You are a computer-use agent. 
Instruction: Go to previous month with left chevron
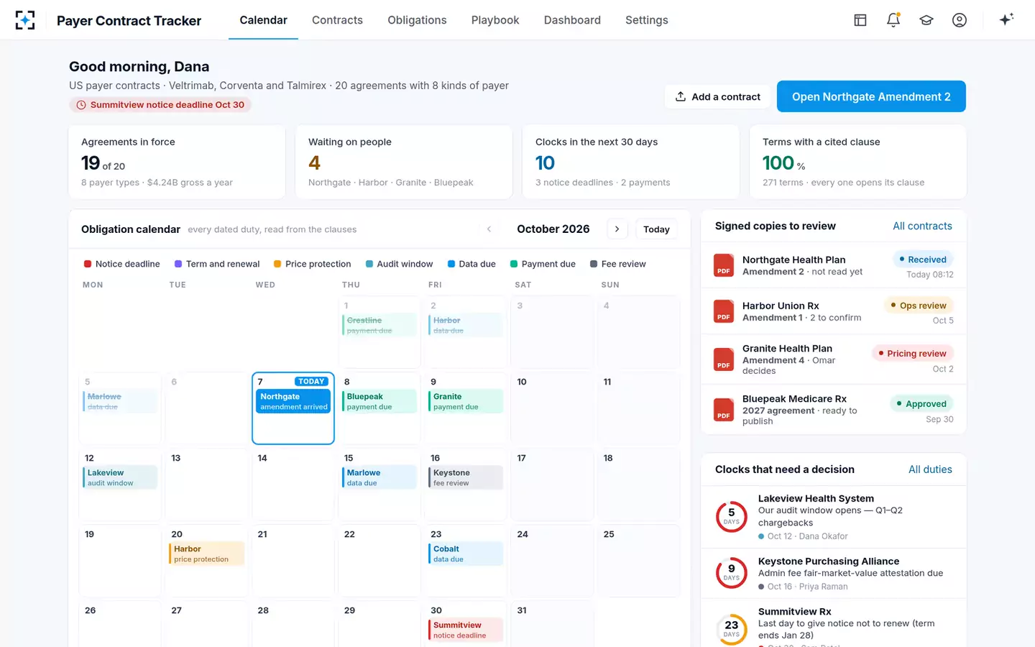pos(489,229)
